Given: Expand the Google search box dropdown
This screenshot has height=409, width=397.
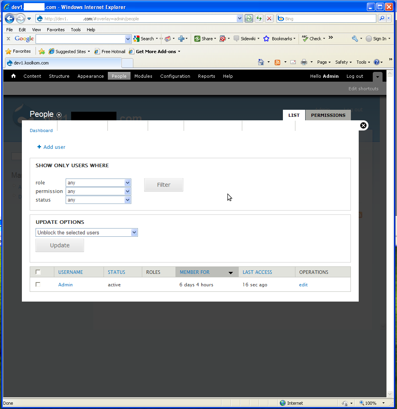Looking at the screenshot, I should click(x=128, y=39).
